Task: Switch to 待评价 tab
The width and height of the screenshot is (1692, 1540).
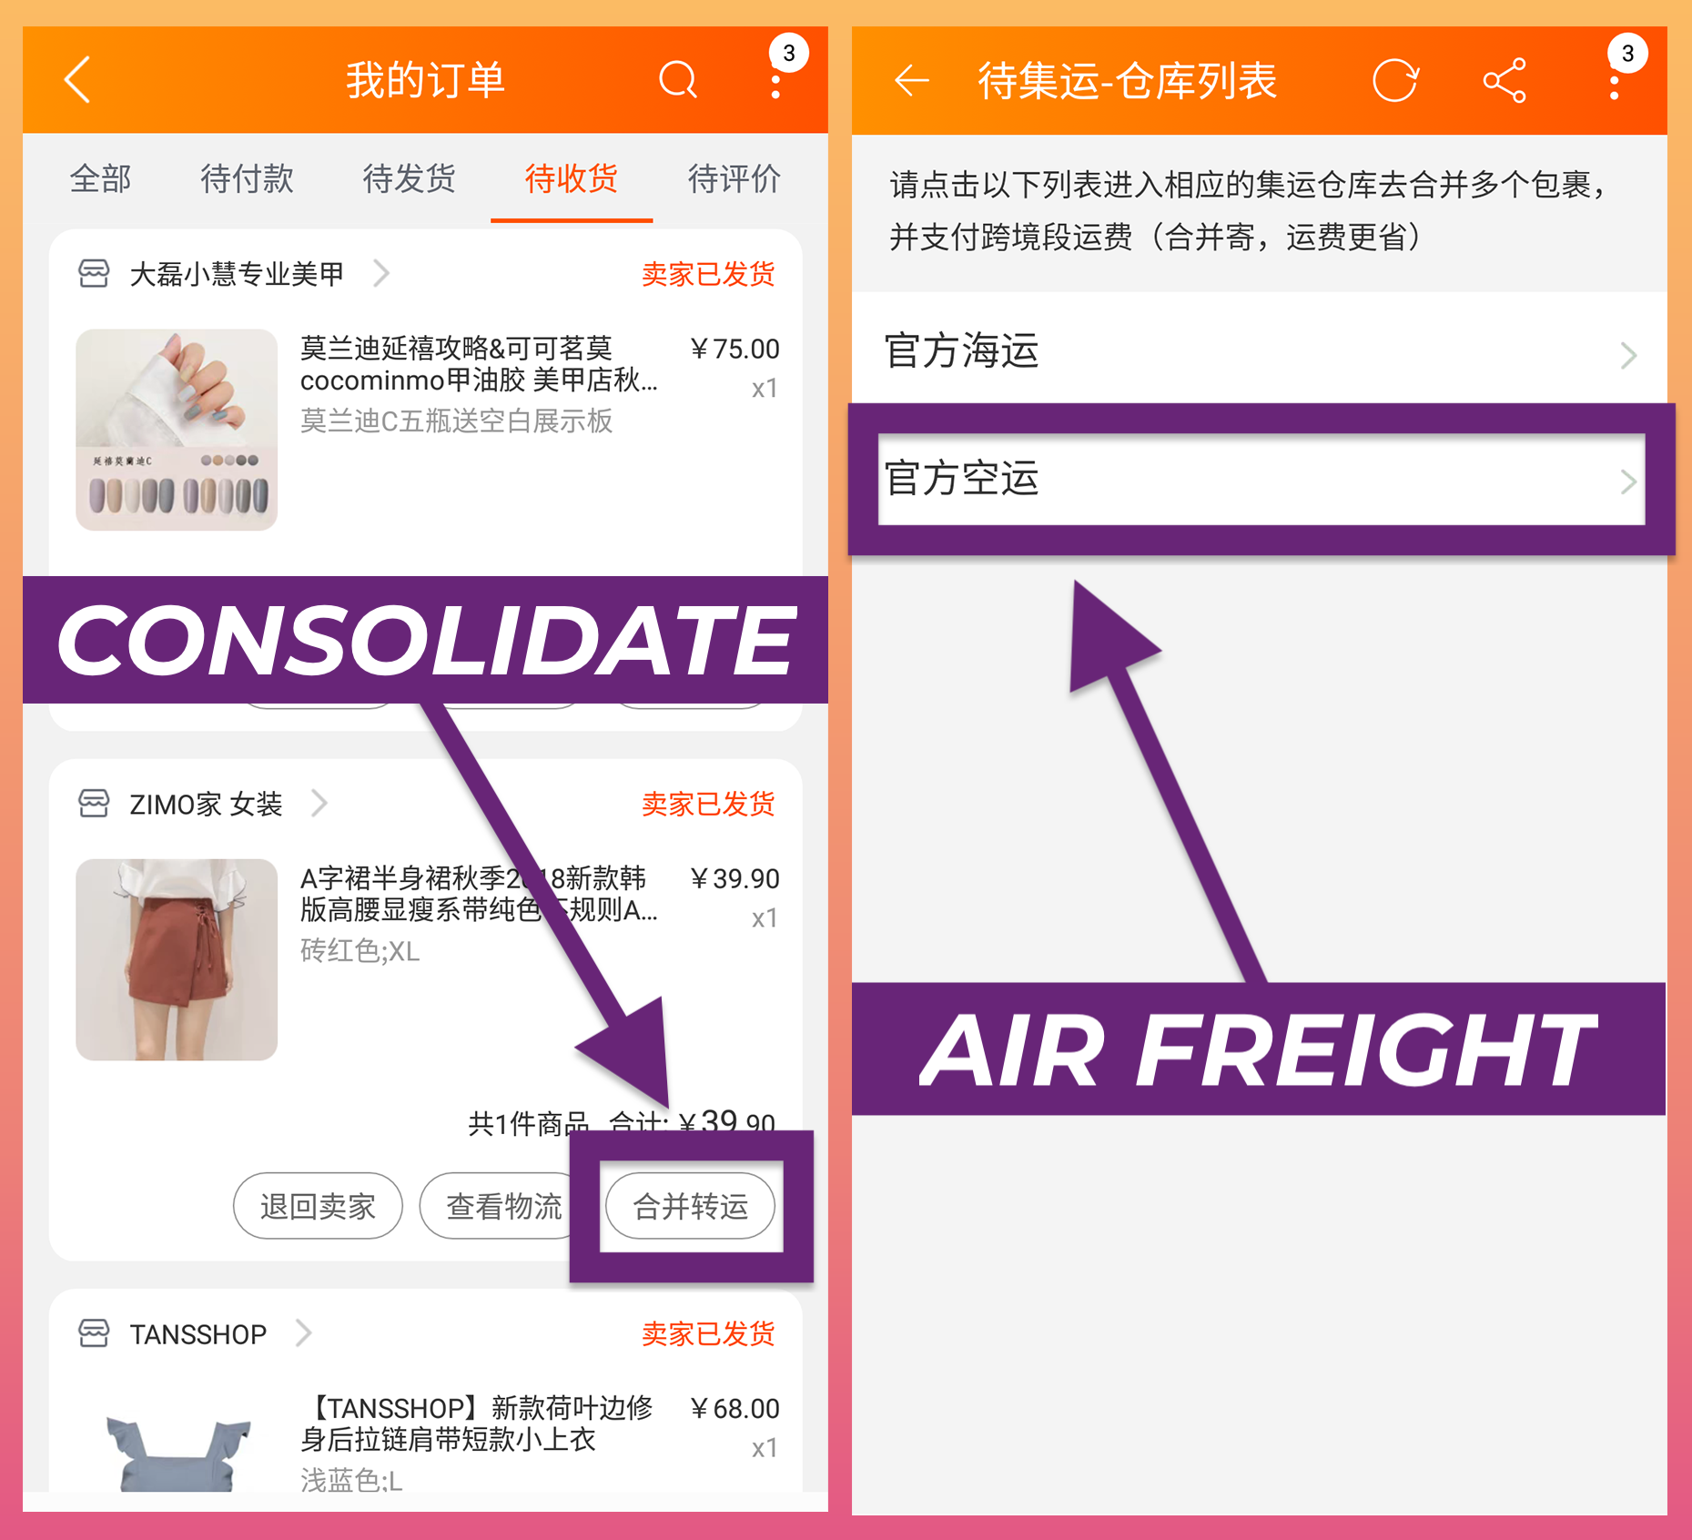Action: [734, 178]
